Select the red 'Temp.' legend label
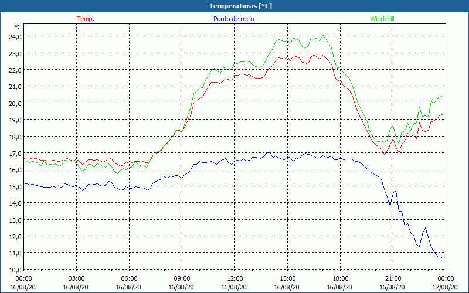The width and height of the screenshot is (469, 293). click(x=86, y=19)
